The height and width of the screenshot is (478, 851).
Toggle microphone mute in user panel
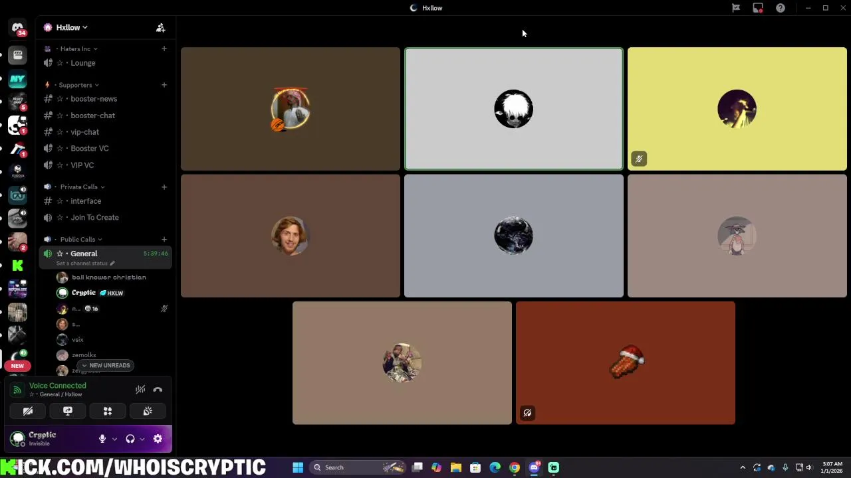click(102, 439)
